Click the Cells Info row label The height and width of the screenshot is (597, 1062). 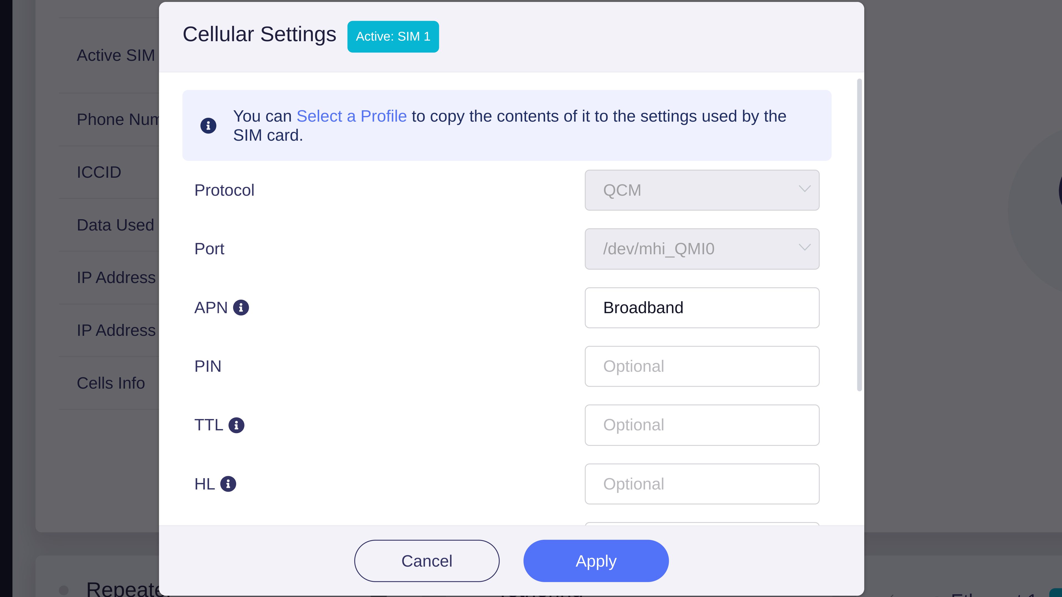pyautogui.click(x=111, y=383)
